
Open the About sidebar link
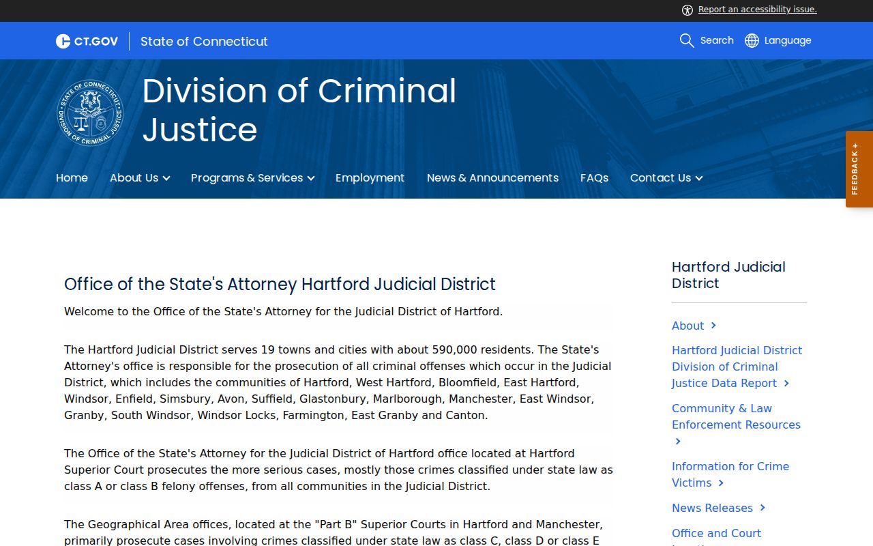[687, 326]
